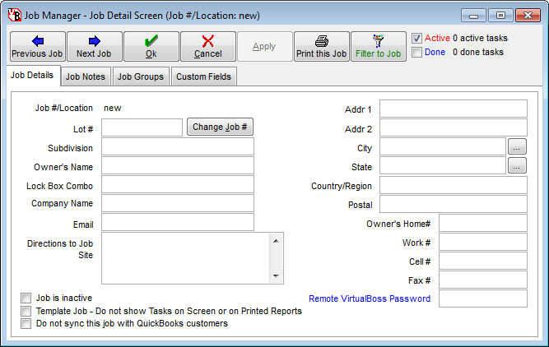
Task: Click the Change Job # button
Action: coord(220,127)
